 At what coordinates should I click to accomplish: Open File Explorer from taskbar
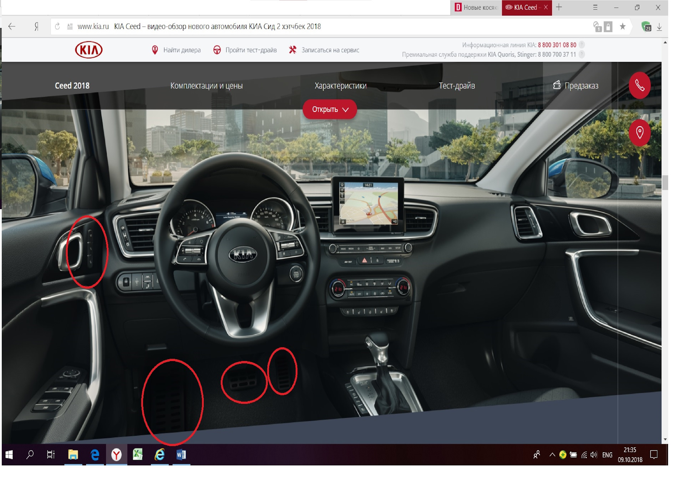click(73, 454)
